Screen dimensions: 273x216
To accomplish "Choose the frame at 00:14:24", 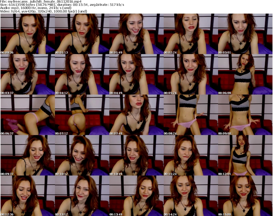I will pyautogui.click(x=191, y=196).
